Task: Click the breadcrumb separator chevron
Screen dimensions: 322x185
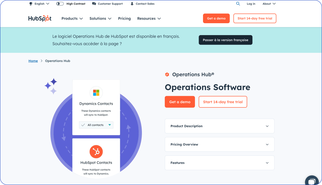Action: [42, 61]
